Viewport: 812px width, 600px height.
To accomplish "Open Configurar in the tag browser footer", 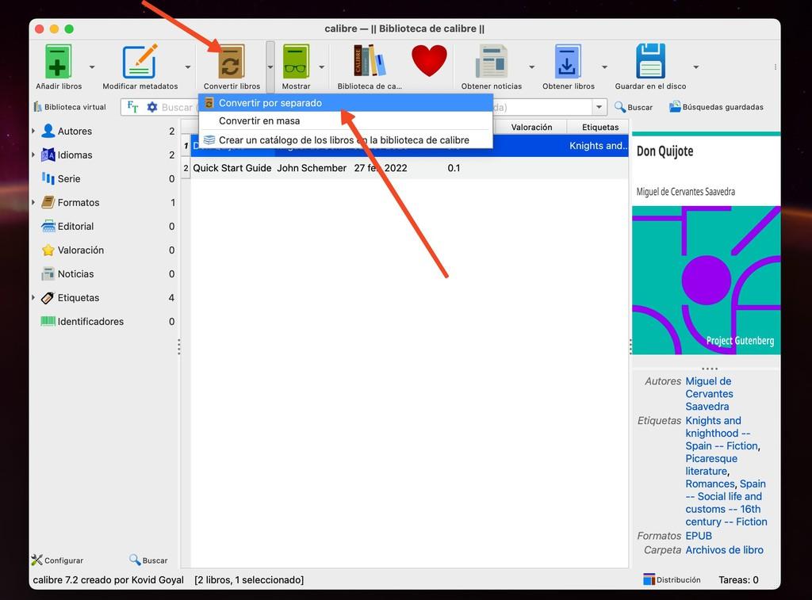I will 57,560.
